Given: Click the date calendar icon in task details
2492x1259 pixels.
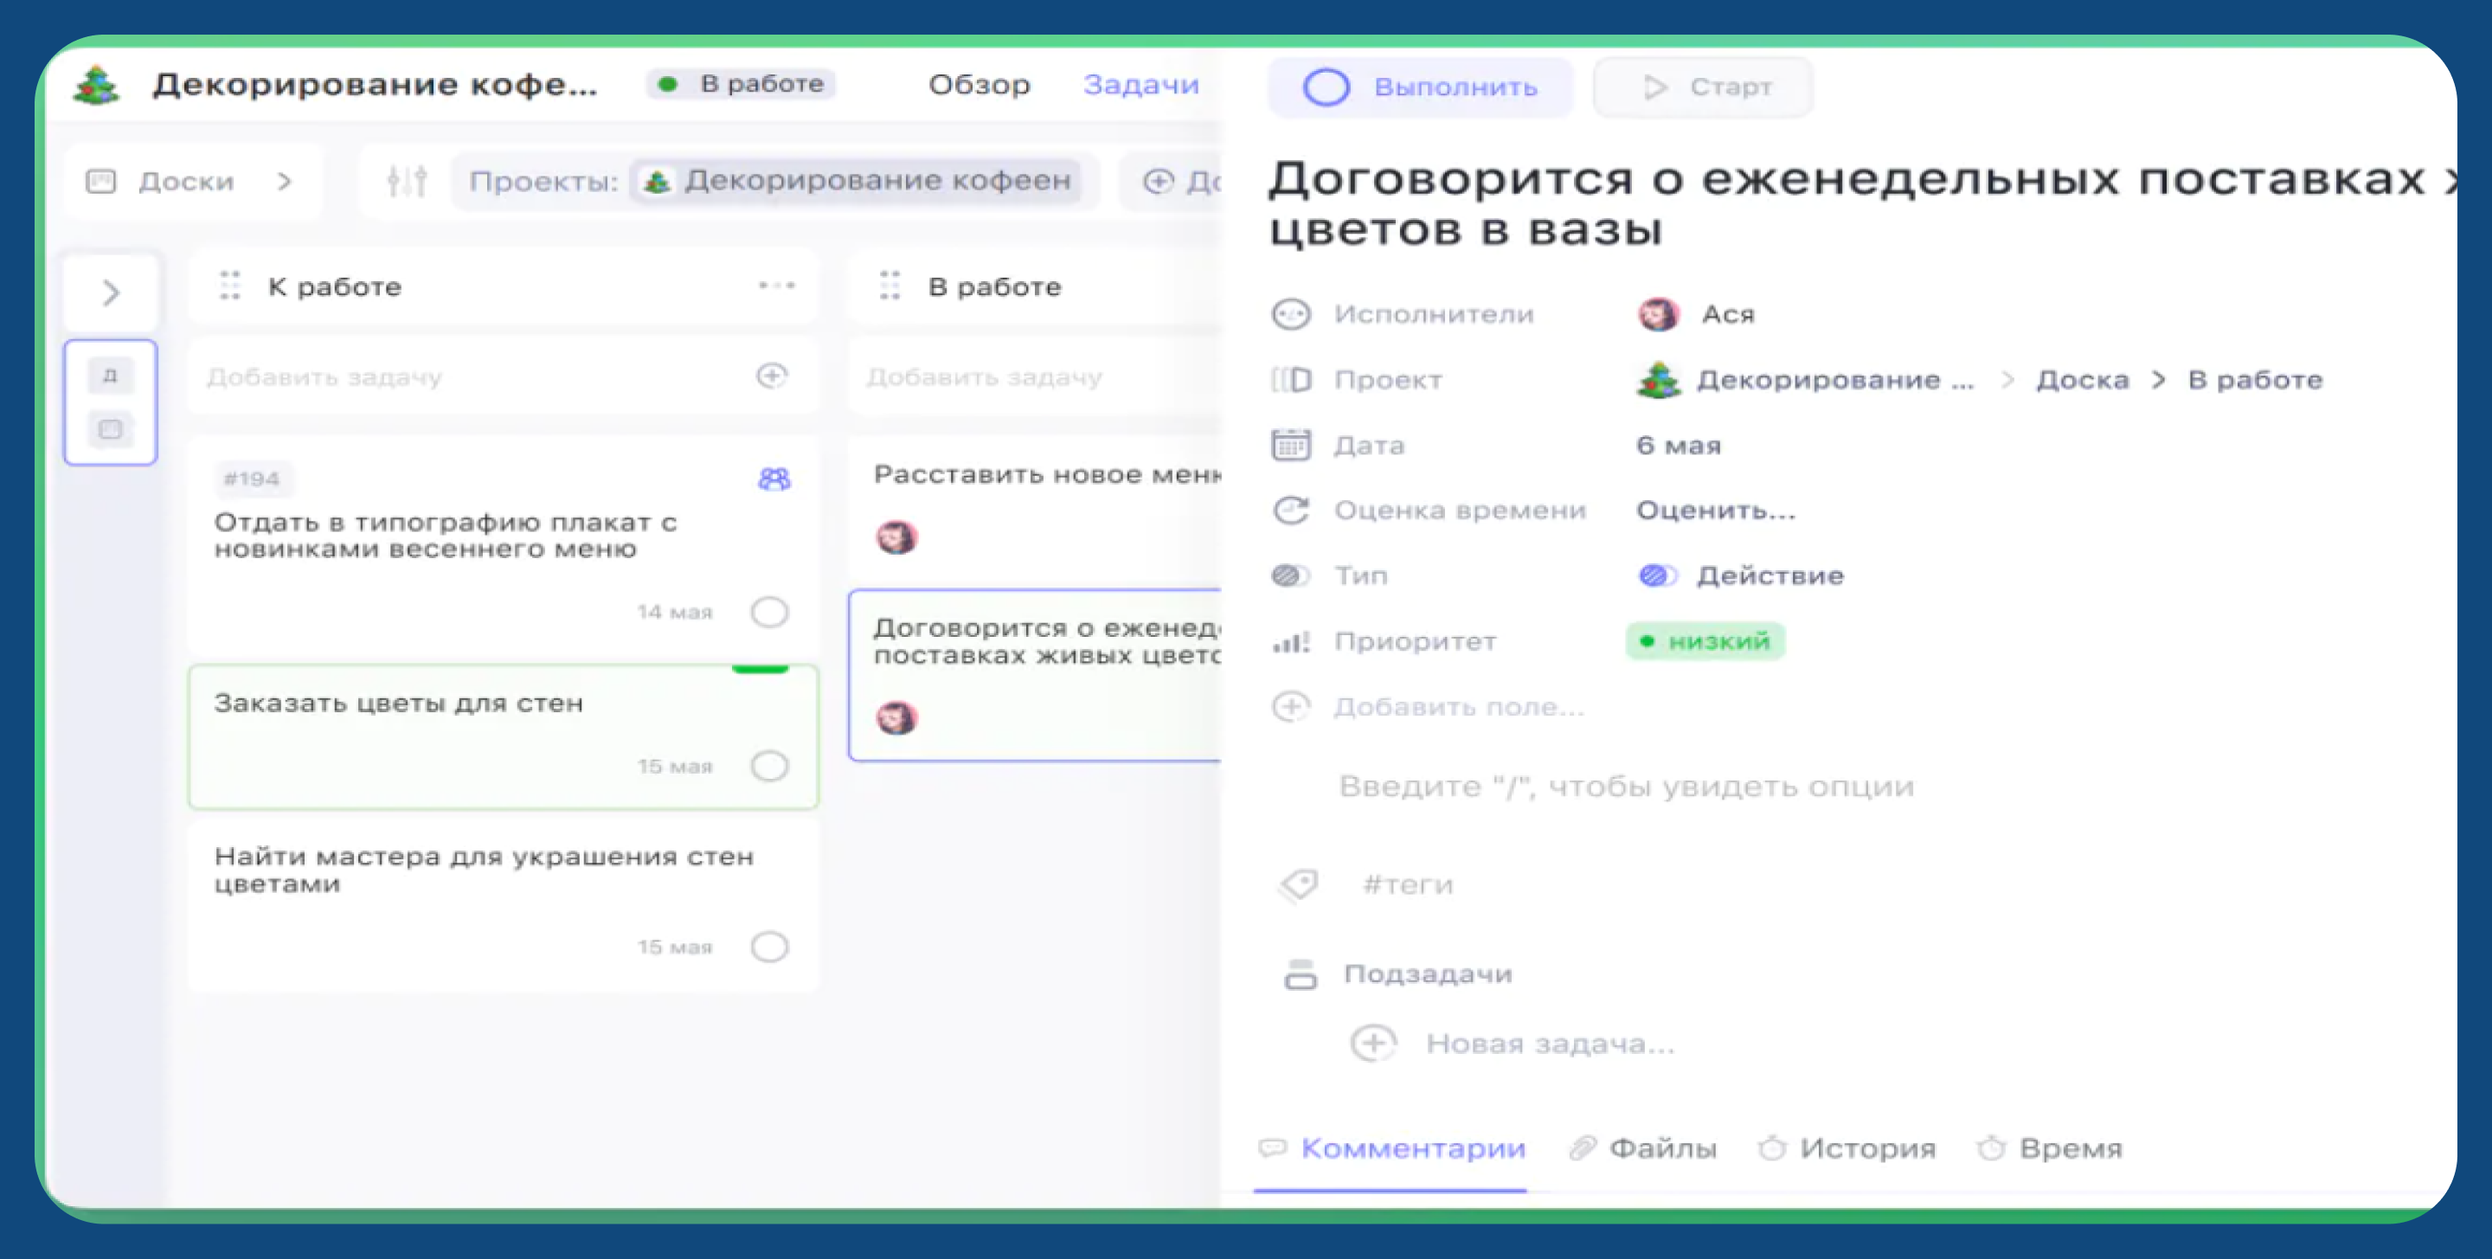Looking at the screenshot, I should pyautogui.click(x=1293, y=444).
